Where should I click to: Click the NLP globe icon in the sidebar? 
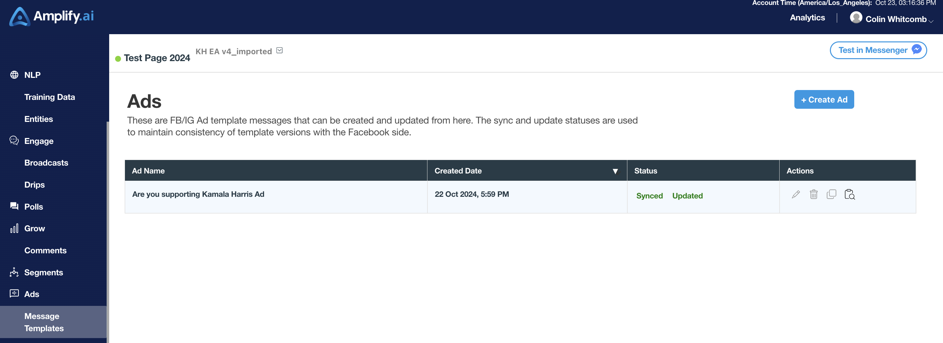14,75
